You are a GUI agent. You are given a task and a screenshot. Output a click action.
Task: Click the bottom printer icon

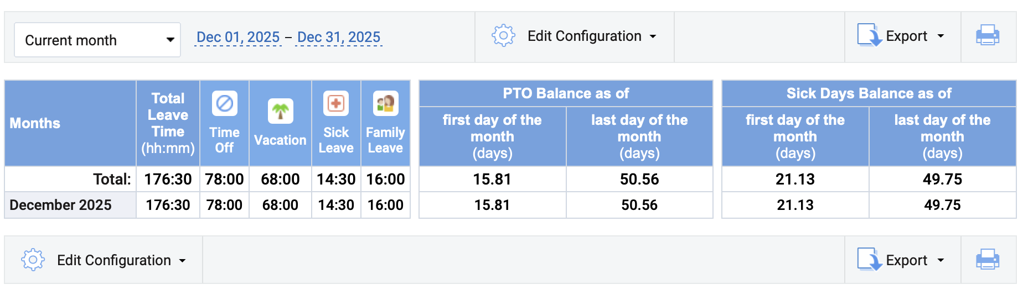(x=988, y=260)
